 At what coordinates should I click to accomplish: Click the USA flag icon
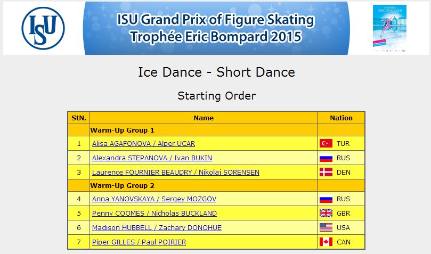point(326,227)
